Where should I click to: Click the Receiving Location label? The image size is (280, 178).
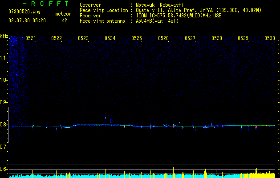104,10
